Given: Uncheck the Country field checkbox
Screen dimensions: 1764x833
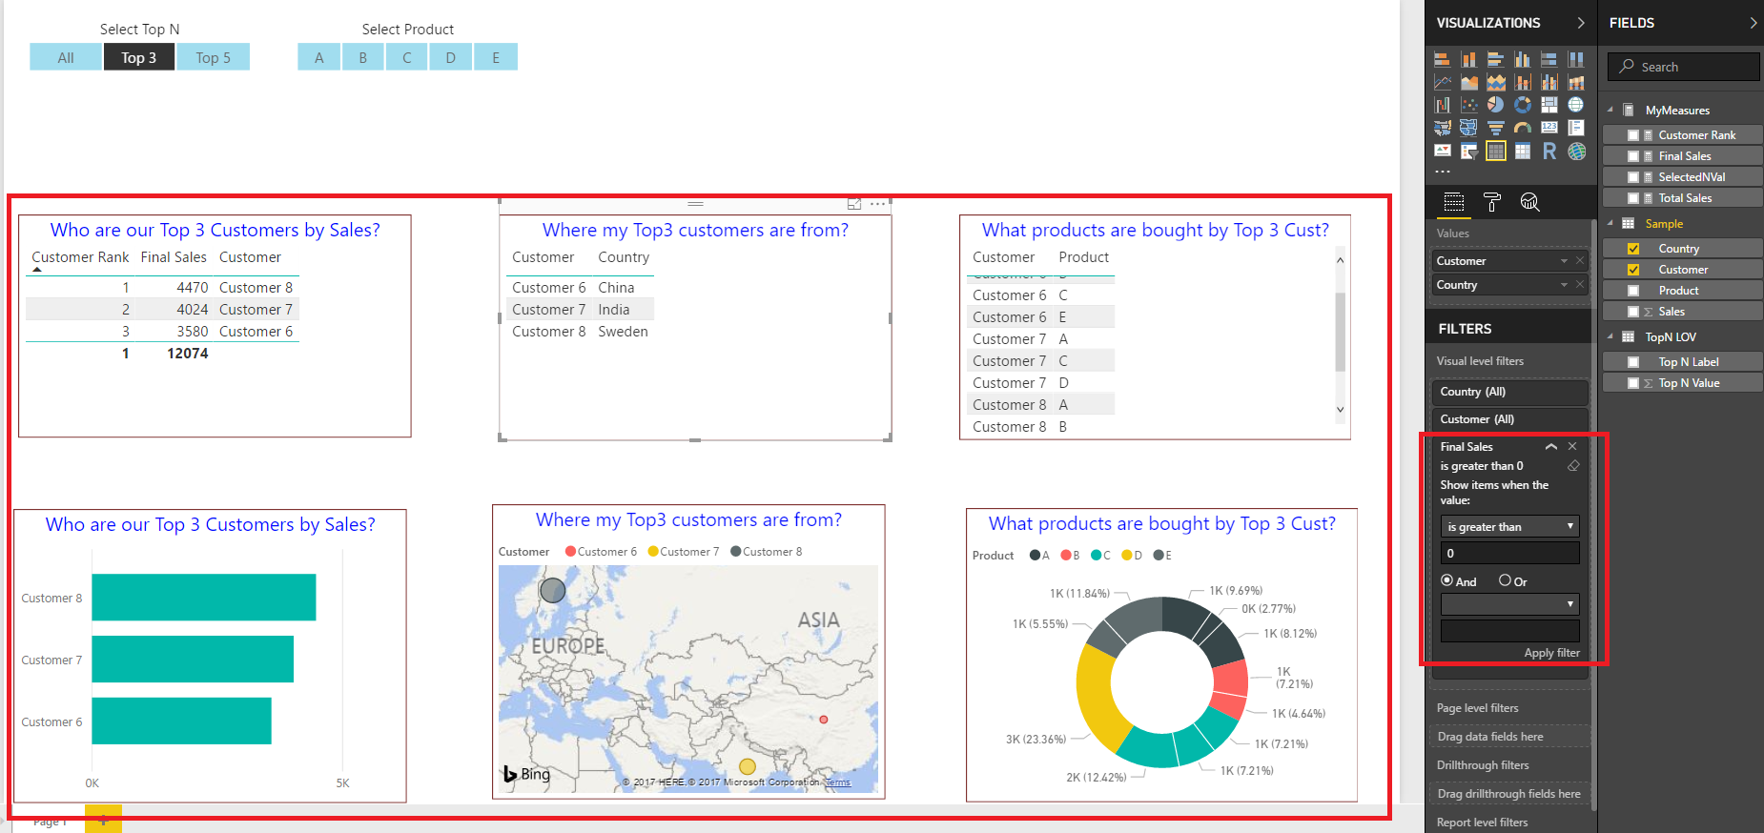Looking at the screenshot, I should pos(1633,249).
